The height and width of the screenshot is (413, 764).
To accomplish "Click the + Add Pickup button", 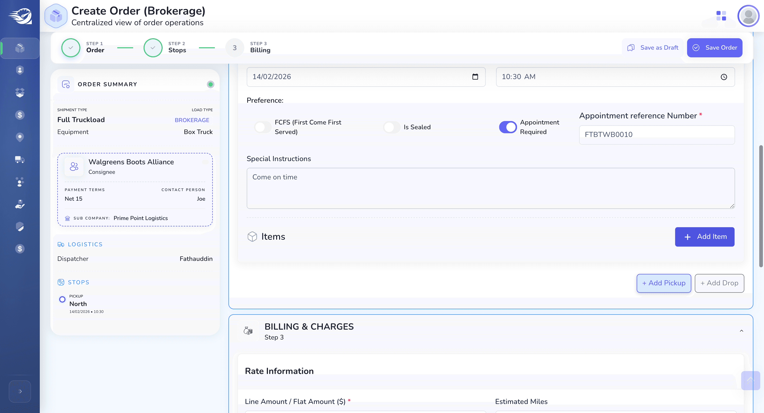I will coord(664,283).
